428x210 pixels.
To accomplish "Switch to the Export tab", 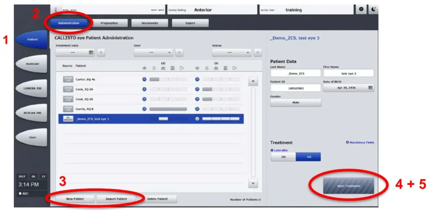I will (190, 23).
